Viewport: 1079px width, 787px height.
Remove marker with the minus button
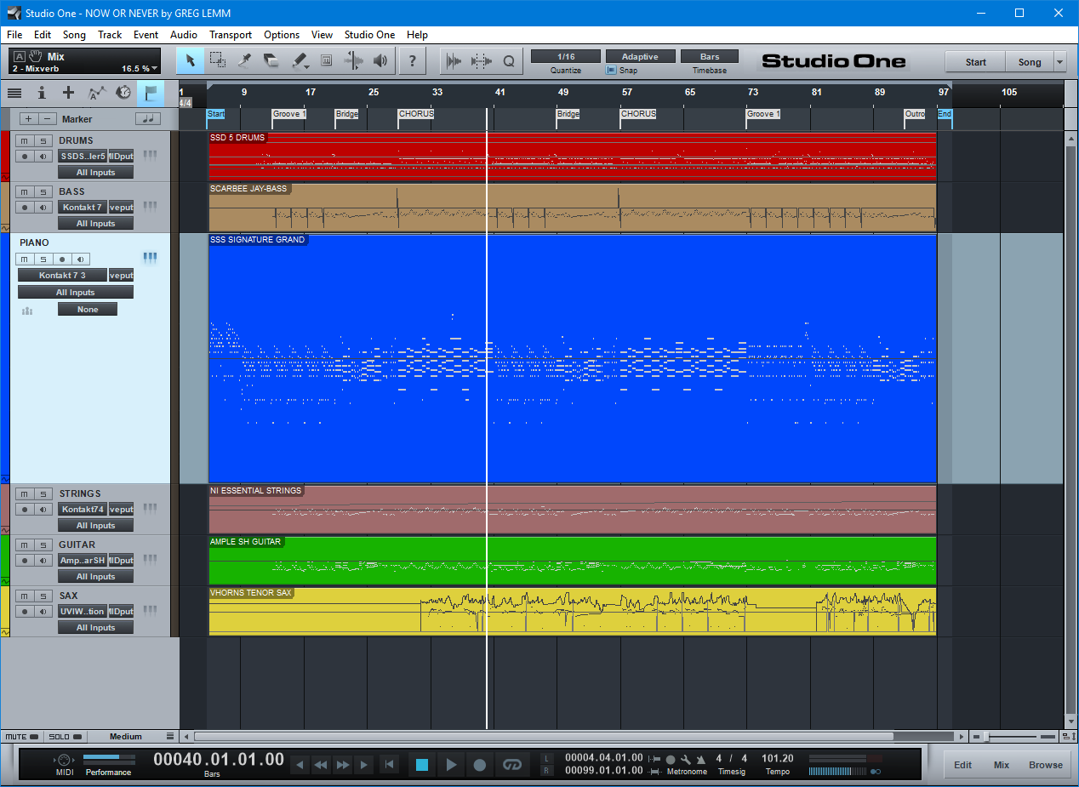(49, 119)
